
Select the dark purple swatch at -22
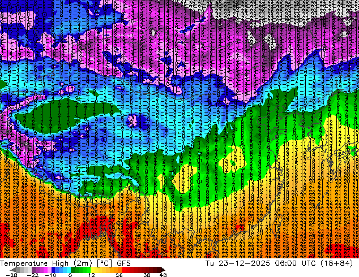(x=33, y=270)
